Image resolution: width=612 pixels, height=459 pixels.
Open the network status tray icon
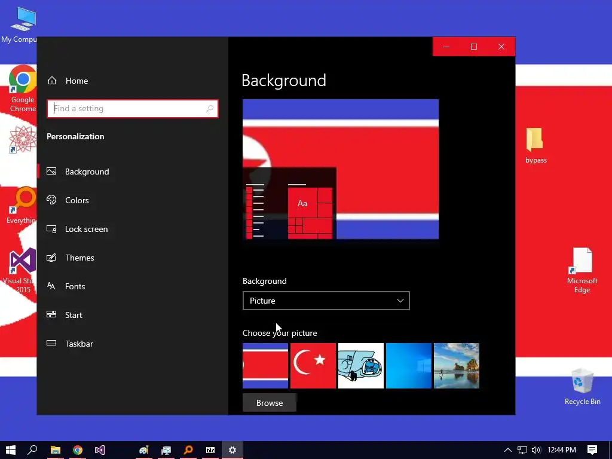pyautogui.click(x=522, y=450)
